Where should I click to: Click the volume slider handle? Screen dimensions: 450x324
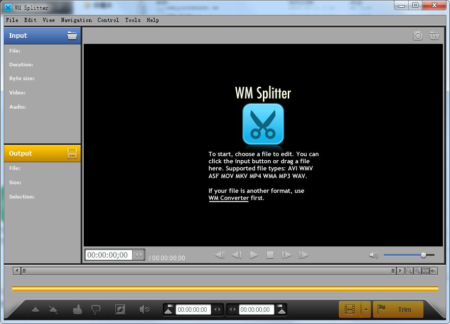pos(423,255)
